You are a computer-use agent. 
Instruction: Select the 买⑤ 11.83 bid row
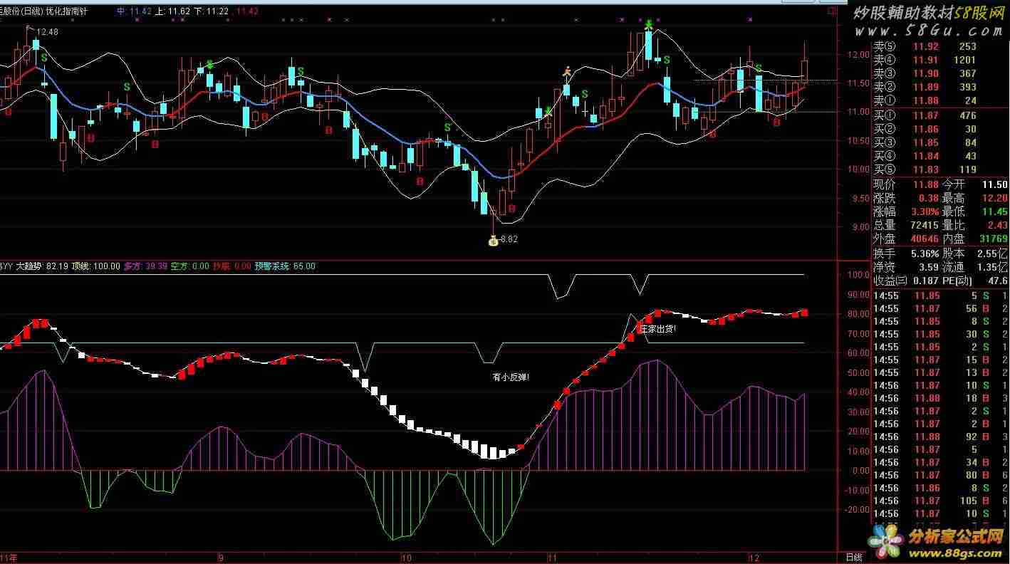(941, 169)
